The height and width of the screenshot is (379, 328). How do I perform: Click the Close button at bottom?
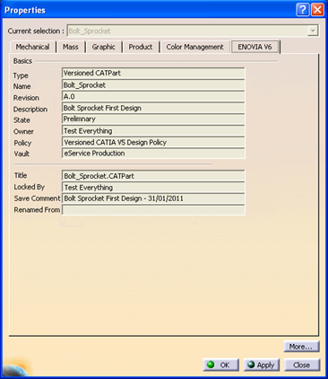pyautogui.click(x=302, y=365)
